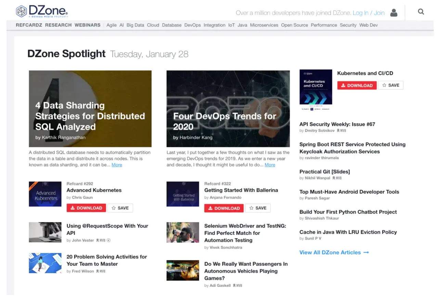This screenshot has height=296, width=438.
Task: Click the Selenium WebDriver article thumbnail
Action: click(183, 232)
